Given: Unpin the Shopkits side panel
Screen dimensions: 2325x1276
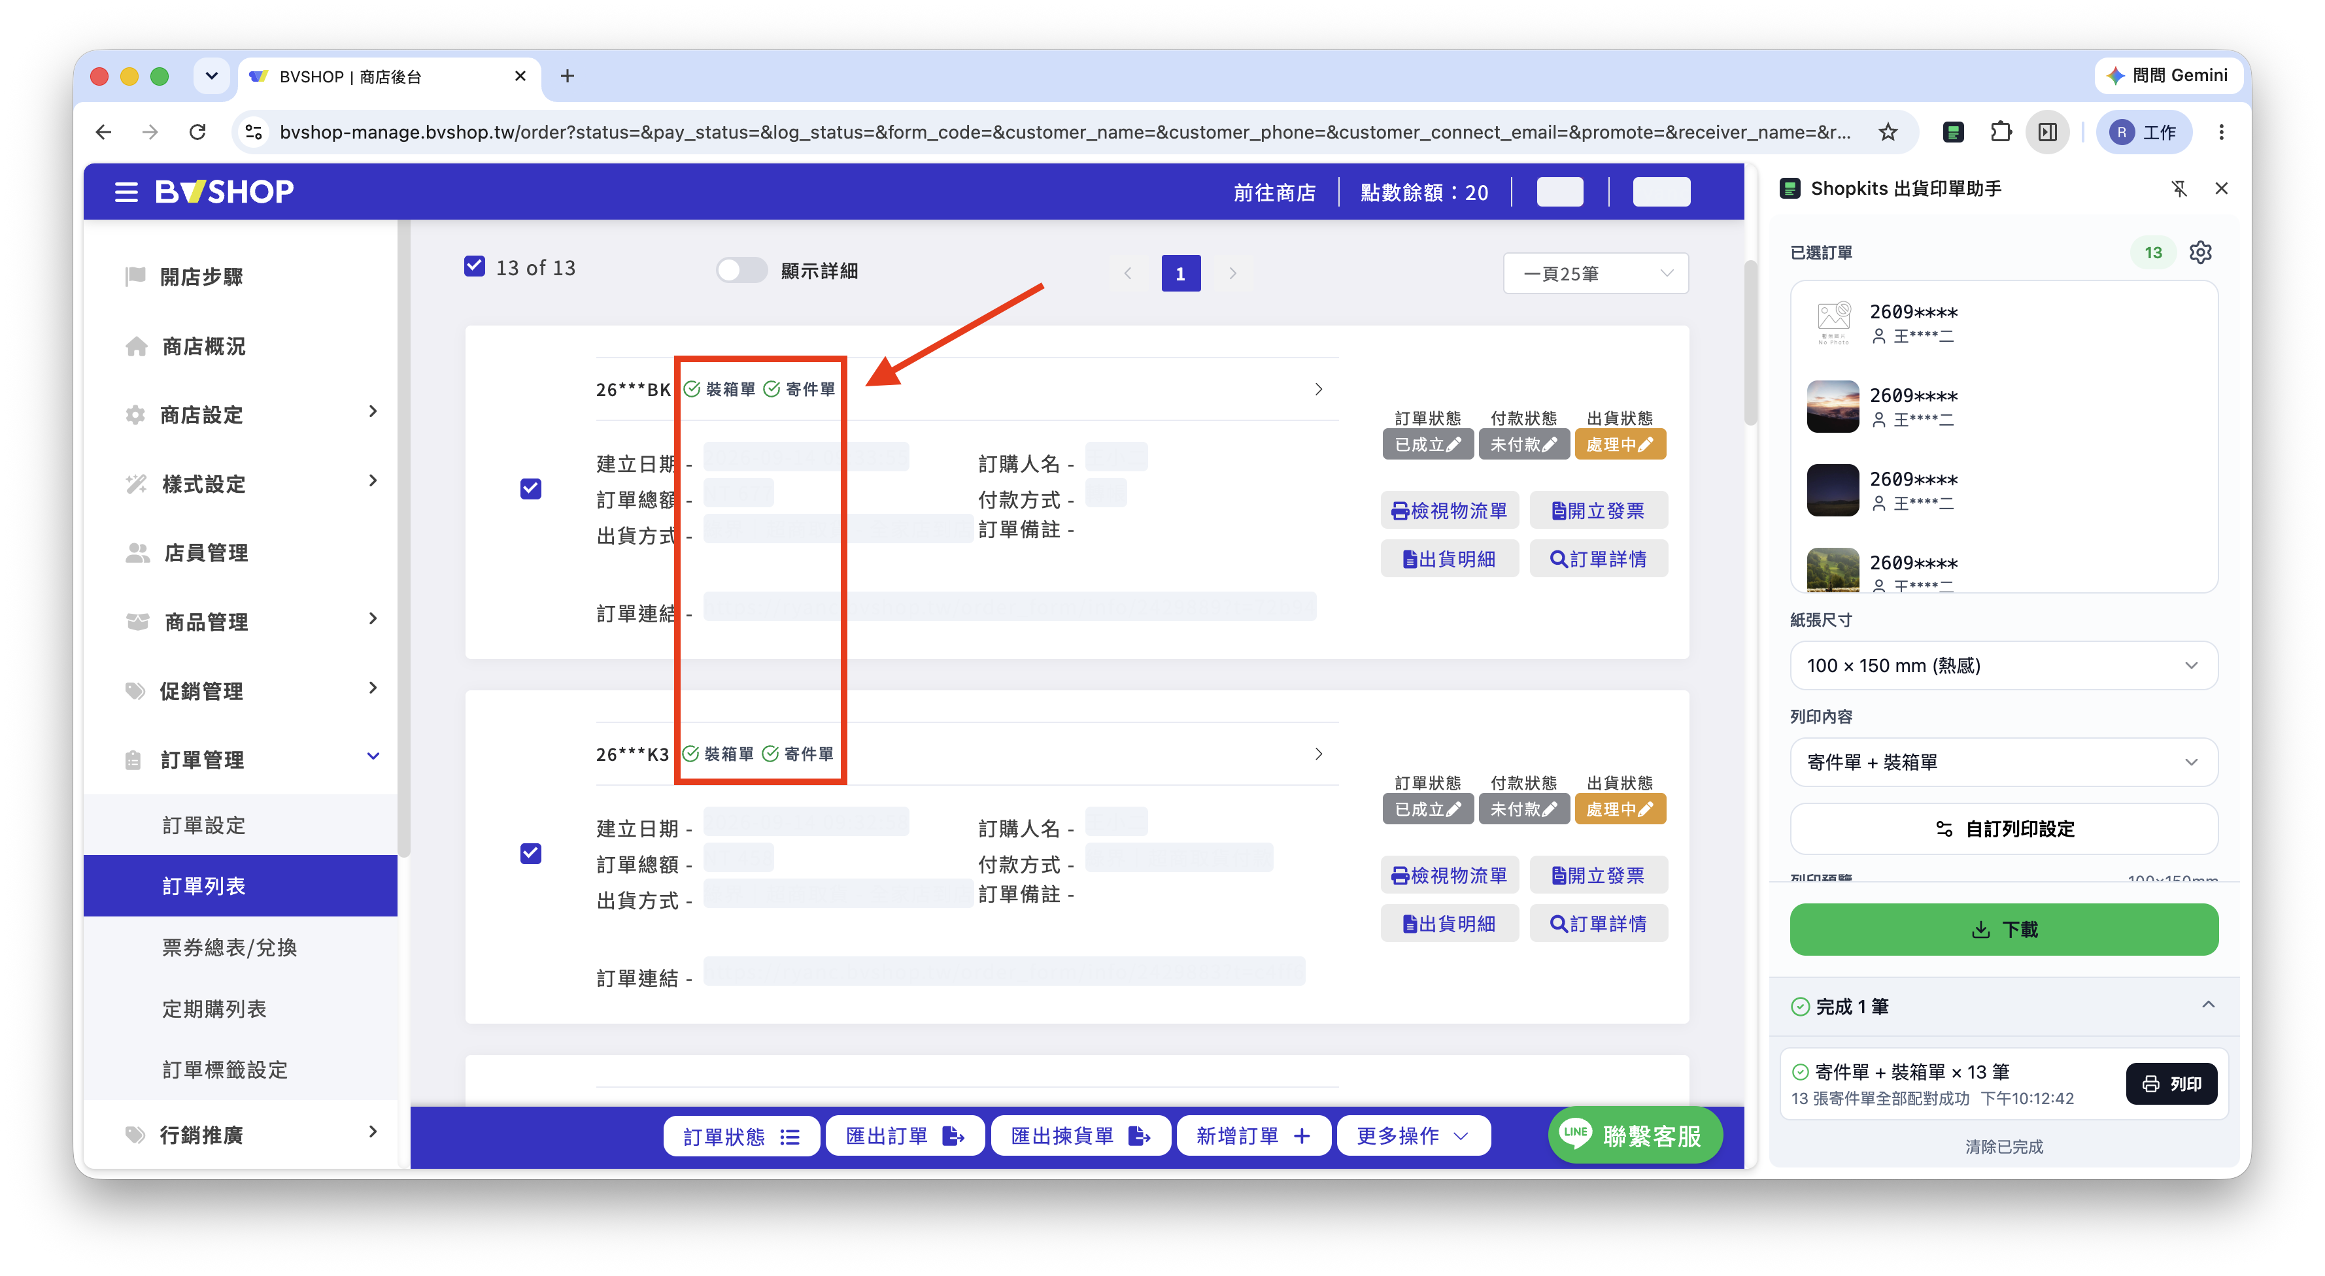Looking at the screenshot, I should click(2179, 189).
